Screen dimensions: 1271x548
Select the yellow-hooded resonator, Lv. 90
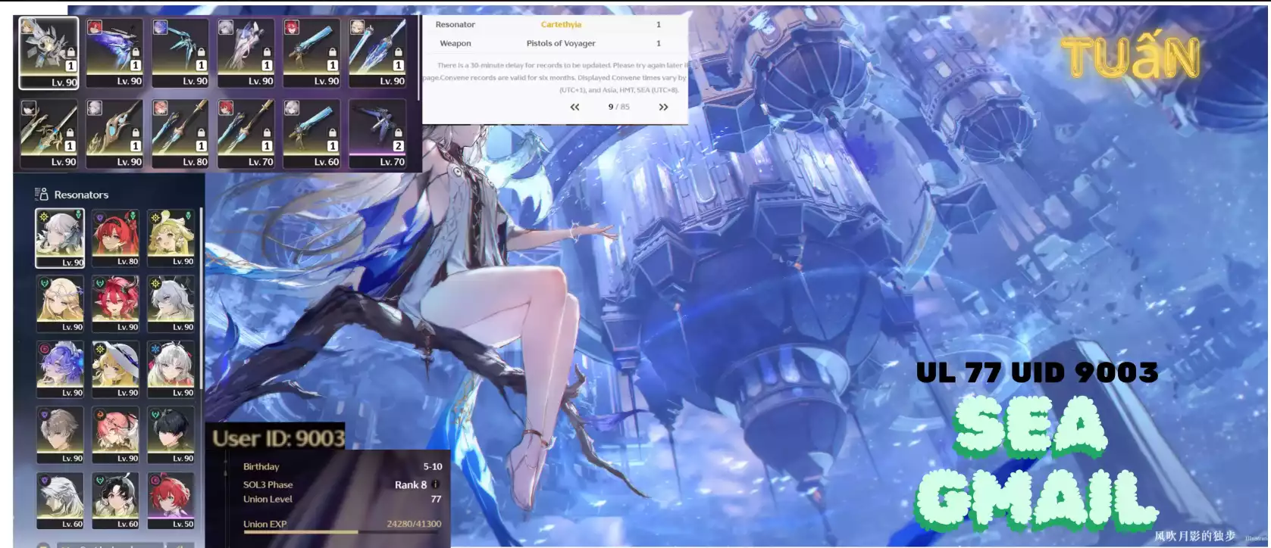point(171,238)
